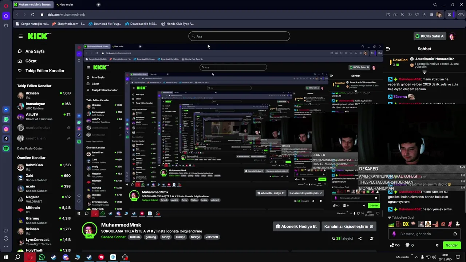Click Kanalınızı kişiselleştirin button
466x262 pixels.
tap(349, 226)
